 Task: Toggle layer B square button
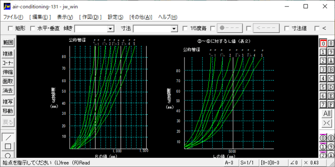pos(331,70)
